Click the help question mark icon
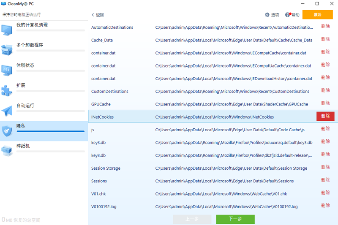338x225 pixels. 288,15
